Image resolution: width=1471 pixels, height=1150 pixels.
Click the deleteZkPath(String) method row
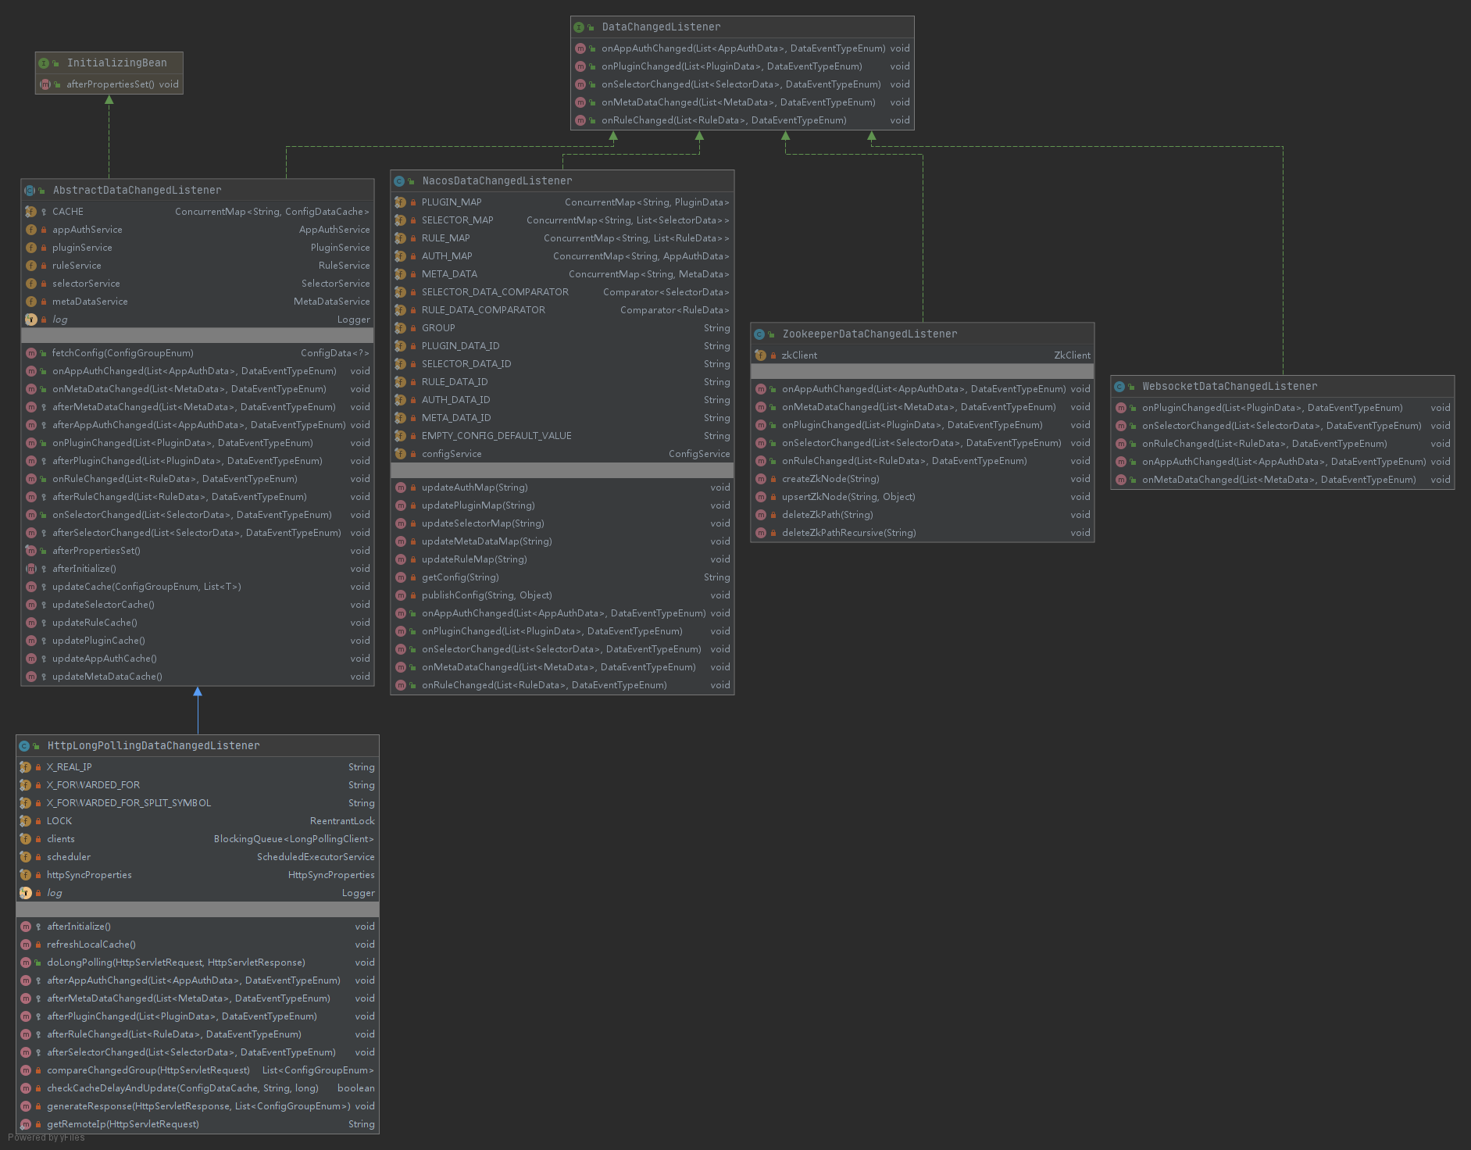tap(923, 515)
